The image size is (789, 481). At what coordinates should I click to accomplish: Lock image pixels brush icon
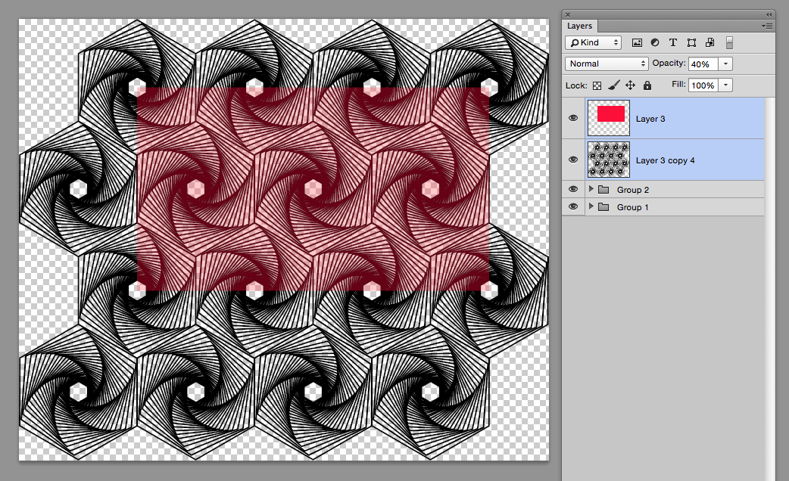click(x=613, y=85)
